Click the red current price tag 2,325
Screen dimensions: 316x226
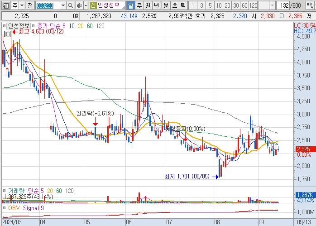[305, 149]
